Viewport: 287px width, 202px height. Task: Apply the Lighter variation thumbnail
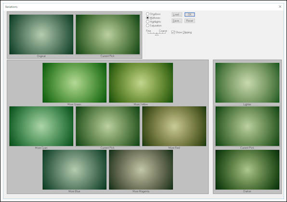[x=248, y=83]
